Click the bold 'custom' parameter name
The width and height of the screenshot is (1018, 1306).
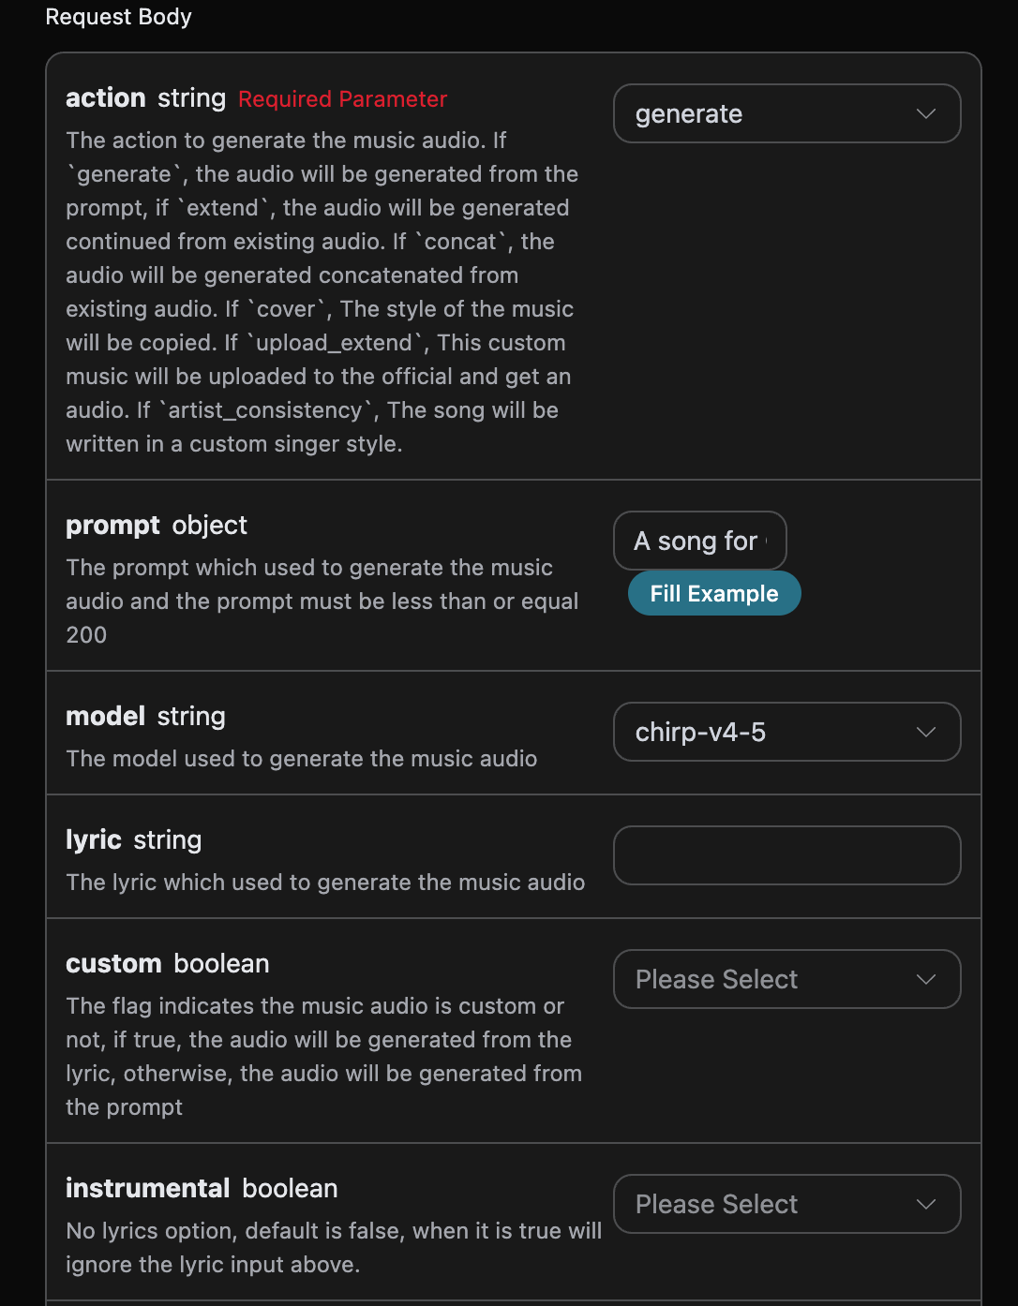(x=113, y=964)
